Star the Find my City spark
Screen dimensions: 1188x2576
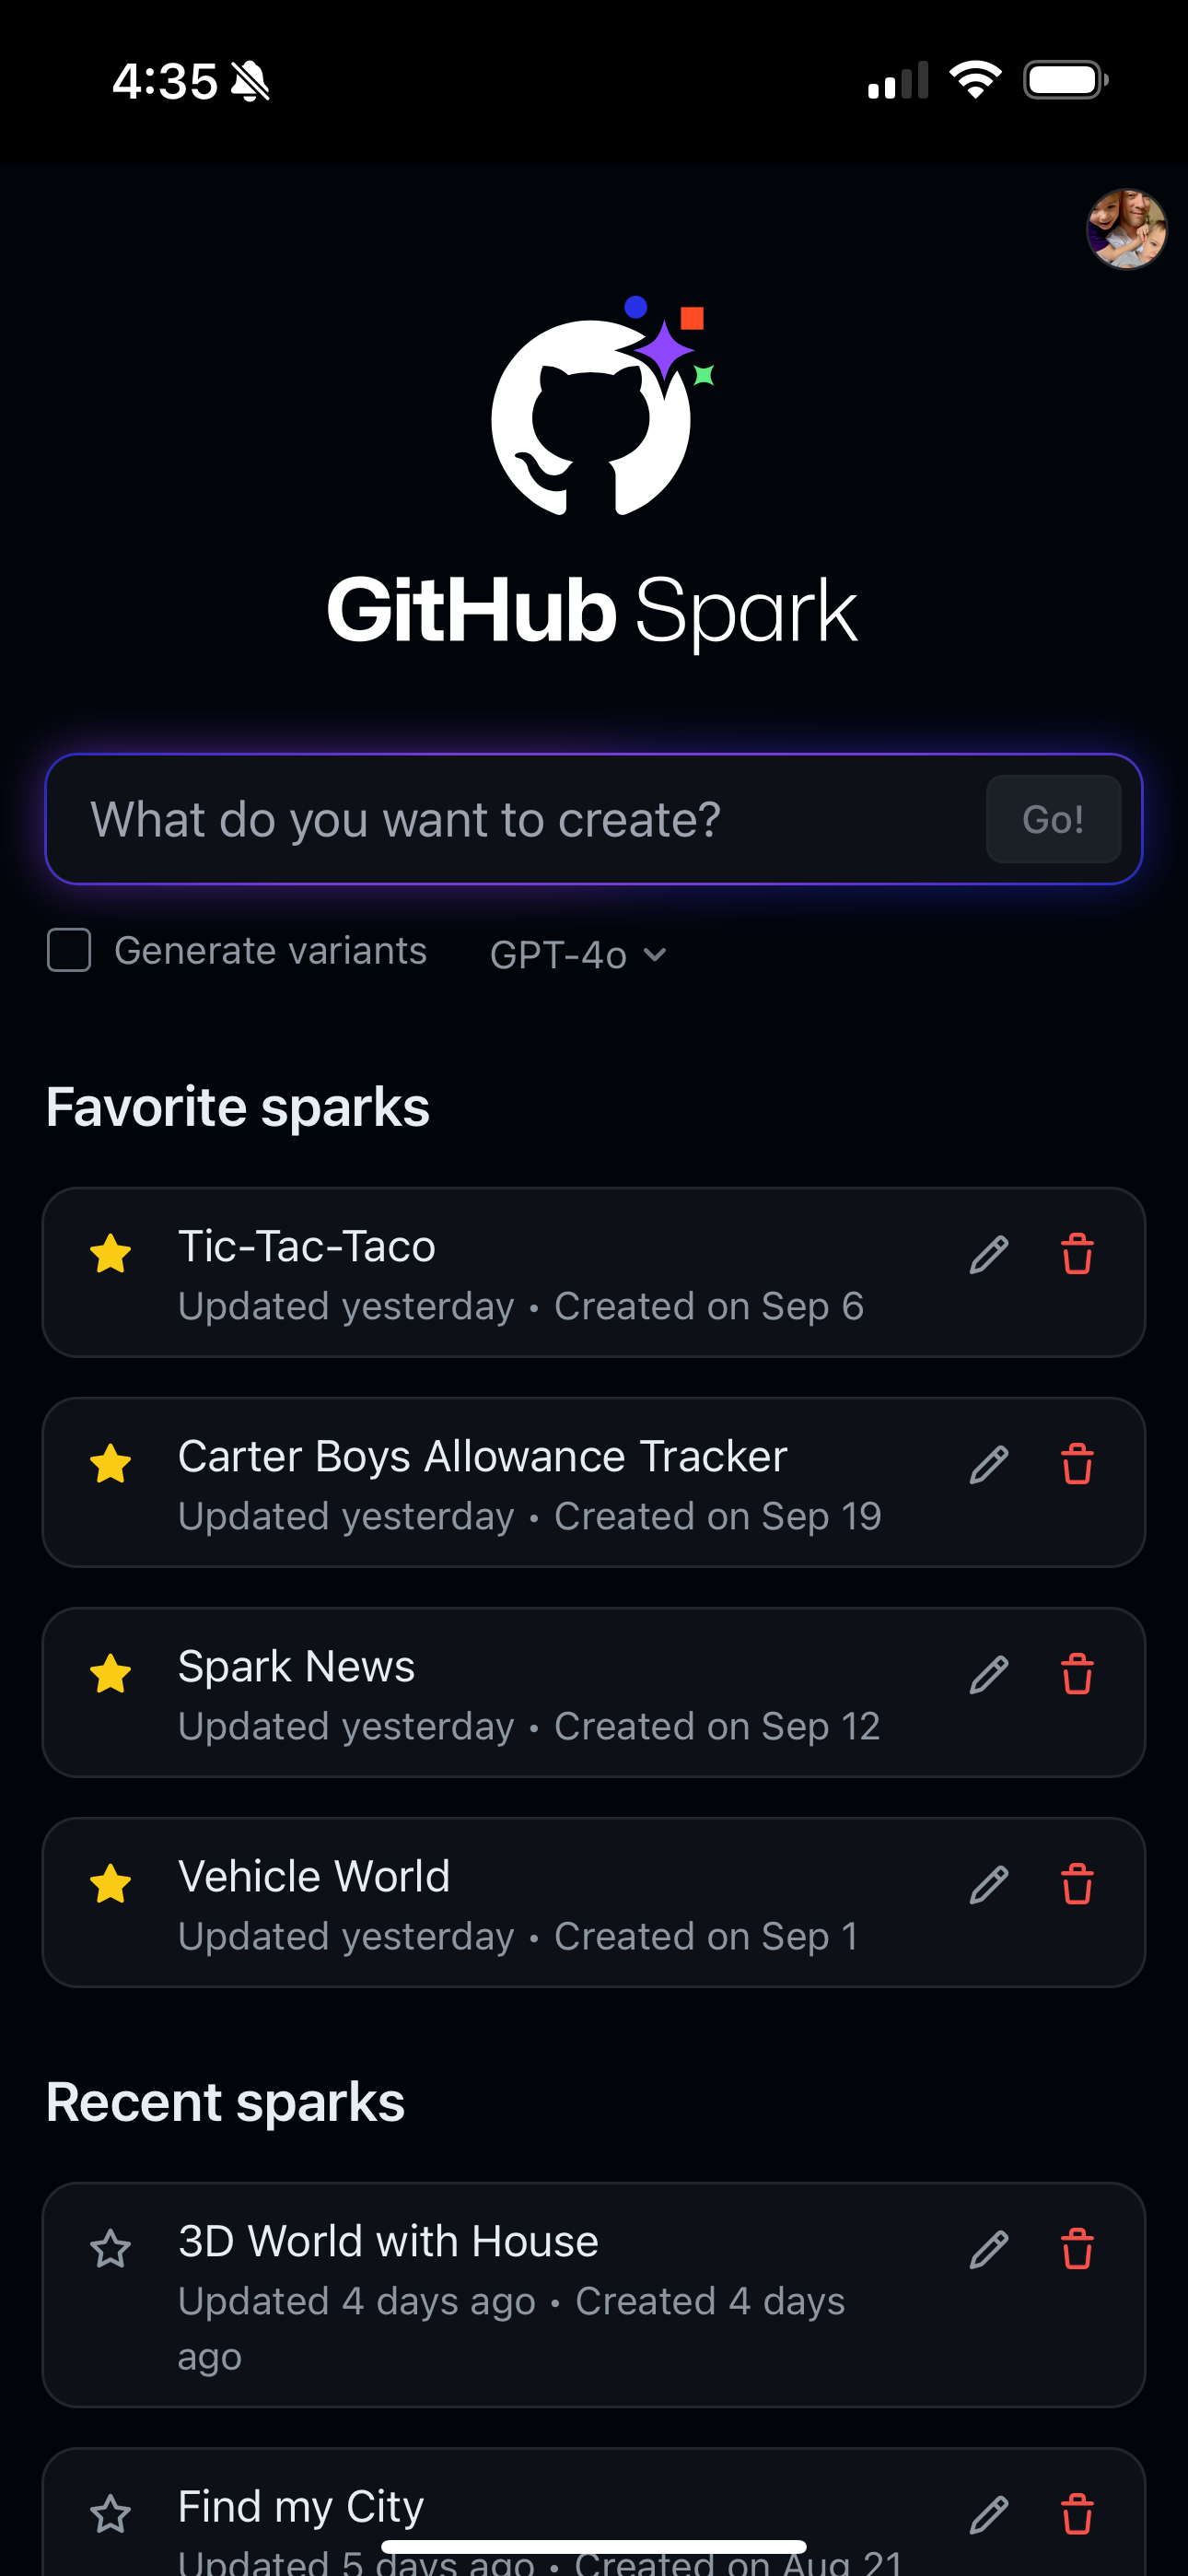click(x=110, y=2514)
